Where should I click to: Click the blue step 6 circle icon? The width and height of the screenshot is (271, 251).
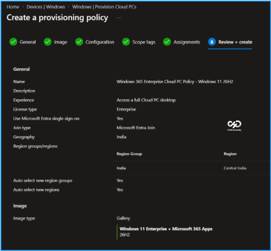[212, 42]
